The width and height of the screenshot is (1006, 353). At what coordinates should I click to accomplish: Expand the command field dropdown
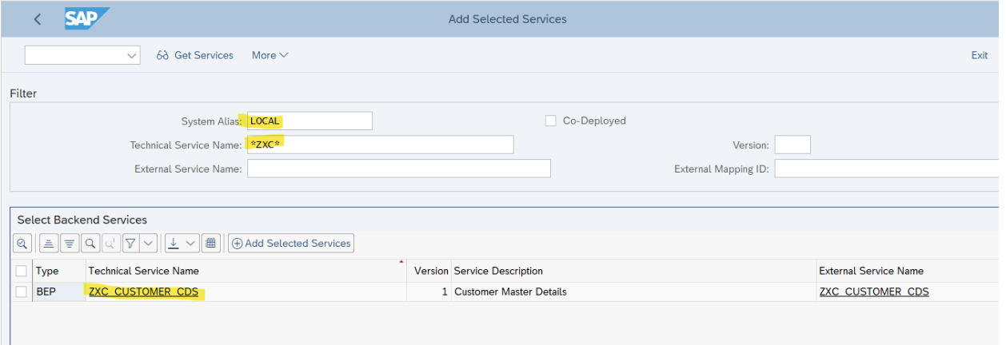[132, 56]
